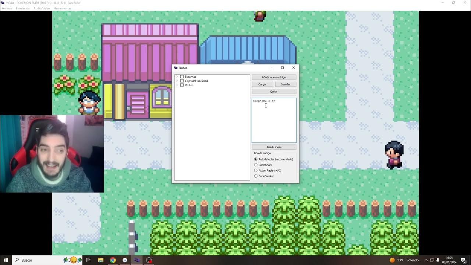This screenshot has width=471, height=265.
Task: Minimize the Trucos dialog
Action: pyautogui.click(x=271, y=68)
